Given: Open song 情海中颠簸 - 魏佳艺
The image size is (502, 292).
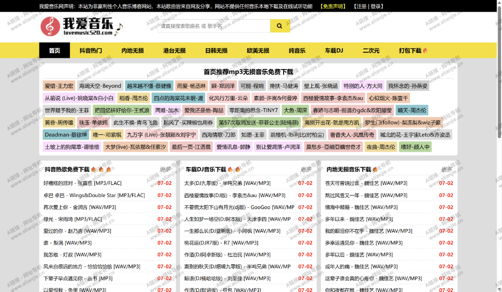Looking at the screenshot, I should click(x=361, y=207).
